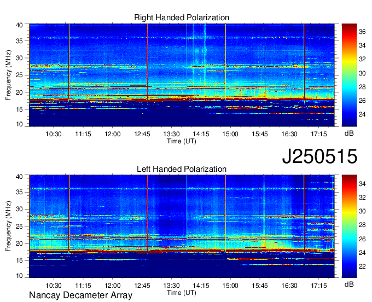Click 17:15 tick on Right Handed time axis
Image resolution: width=372 pixels, height=302 pixels.
coord(319,134)
